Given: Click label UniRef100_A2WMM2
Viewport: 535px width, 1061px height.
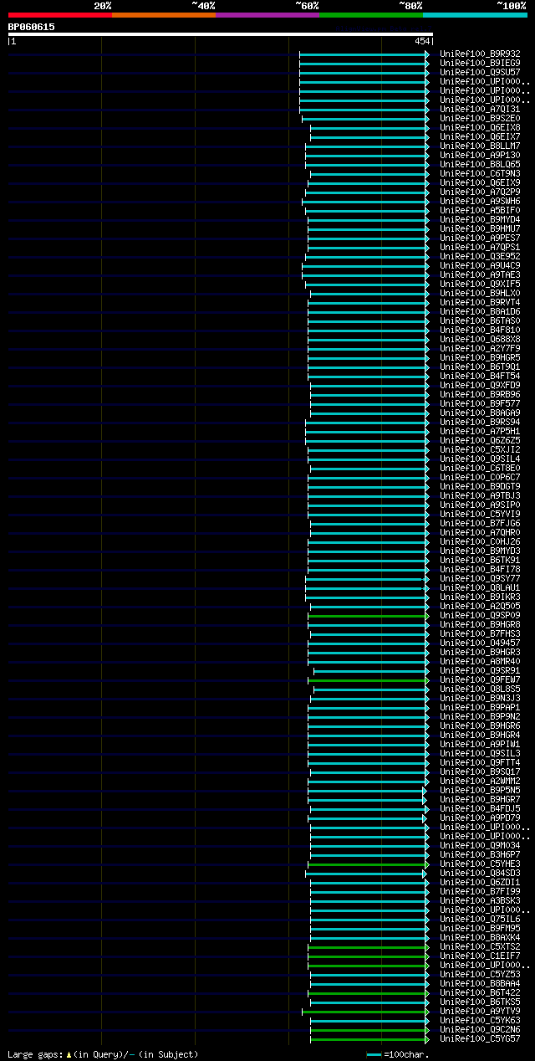Looking at the screenshot, I should (x=480, y=781).
